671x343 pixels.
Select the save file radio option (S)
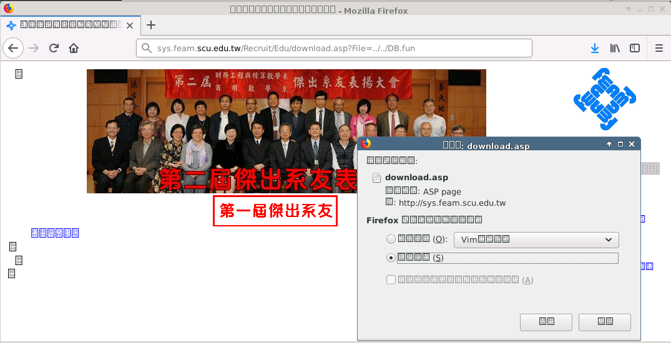click(391, 258)
